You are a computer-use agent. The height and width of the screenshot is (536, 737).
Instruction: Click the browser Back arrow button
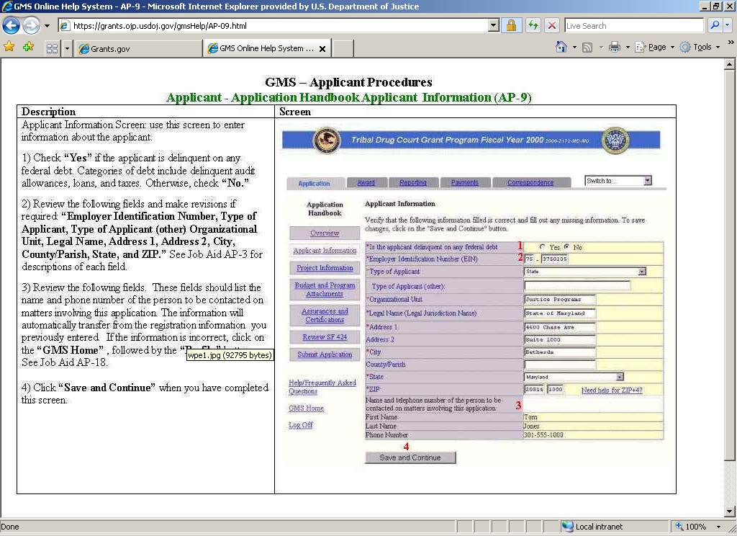pos(11,25)
